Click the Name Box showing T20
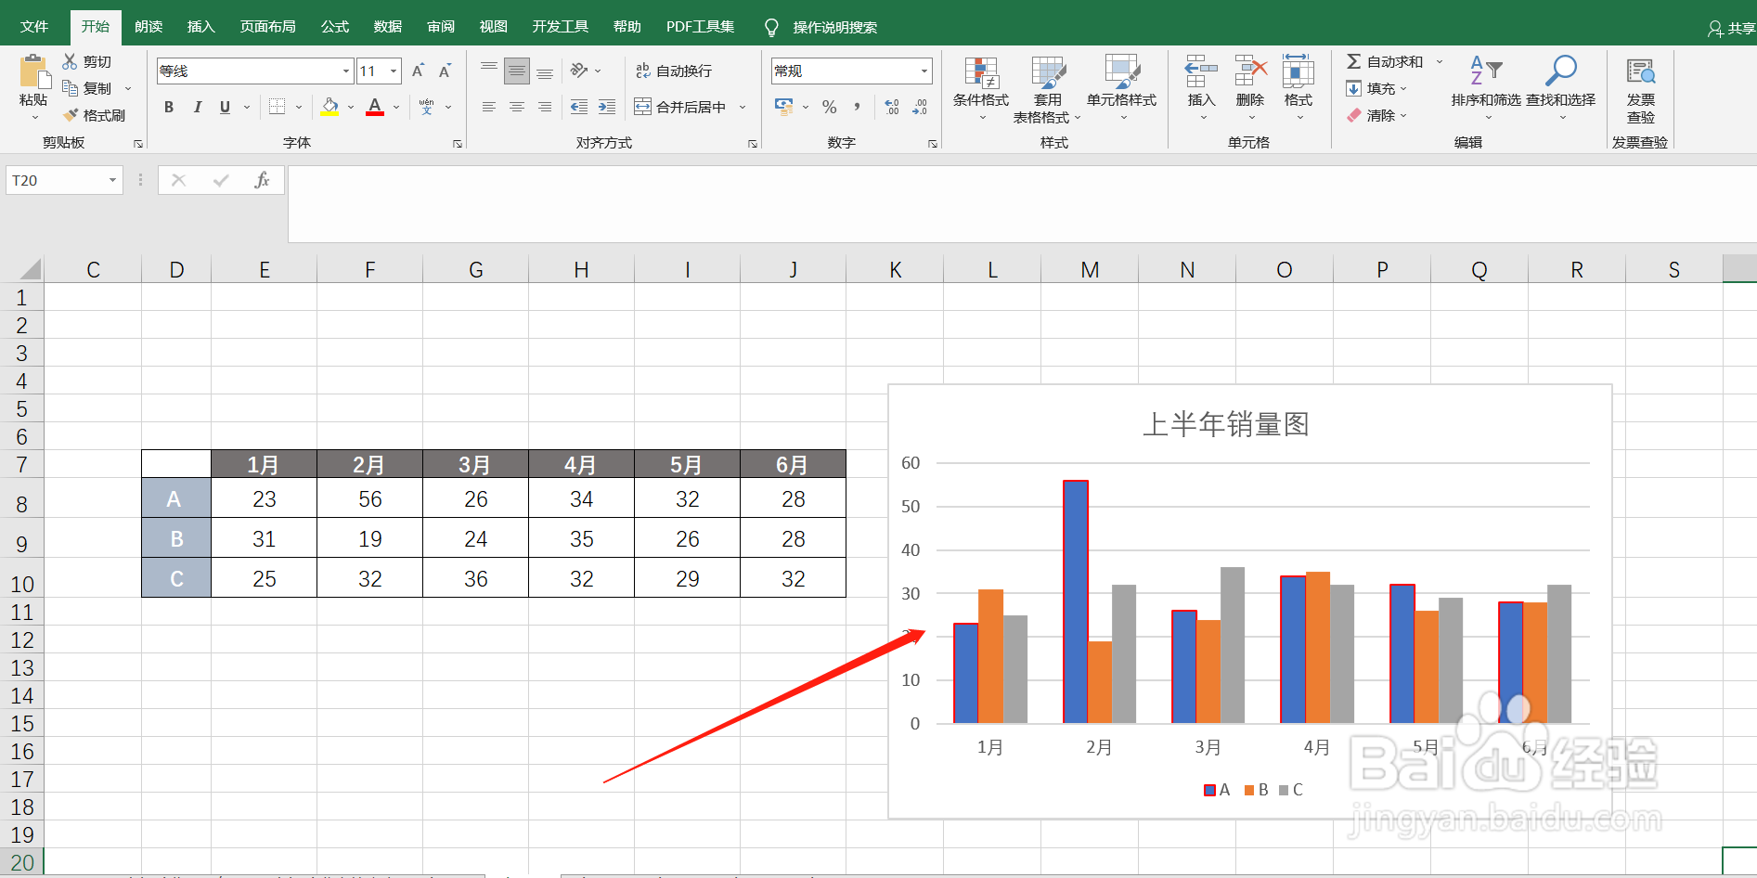The width and height of the screenshot is (1757, 878). [64, 180]
